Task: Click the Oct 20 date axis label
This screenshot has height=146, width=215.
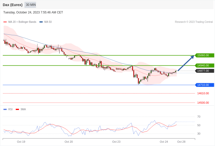Action: (69, 142)
